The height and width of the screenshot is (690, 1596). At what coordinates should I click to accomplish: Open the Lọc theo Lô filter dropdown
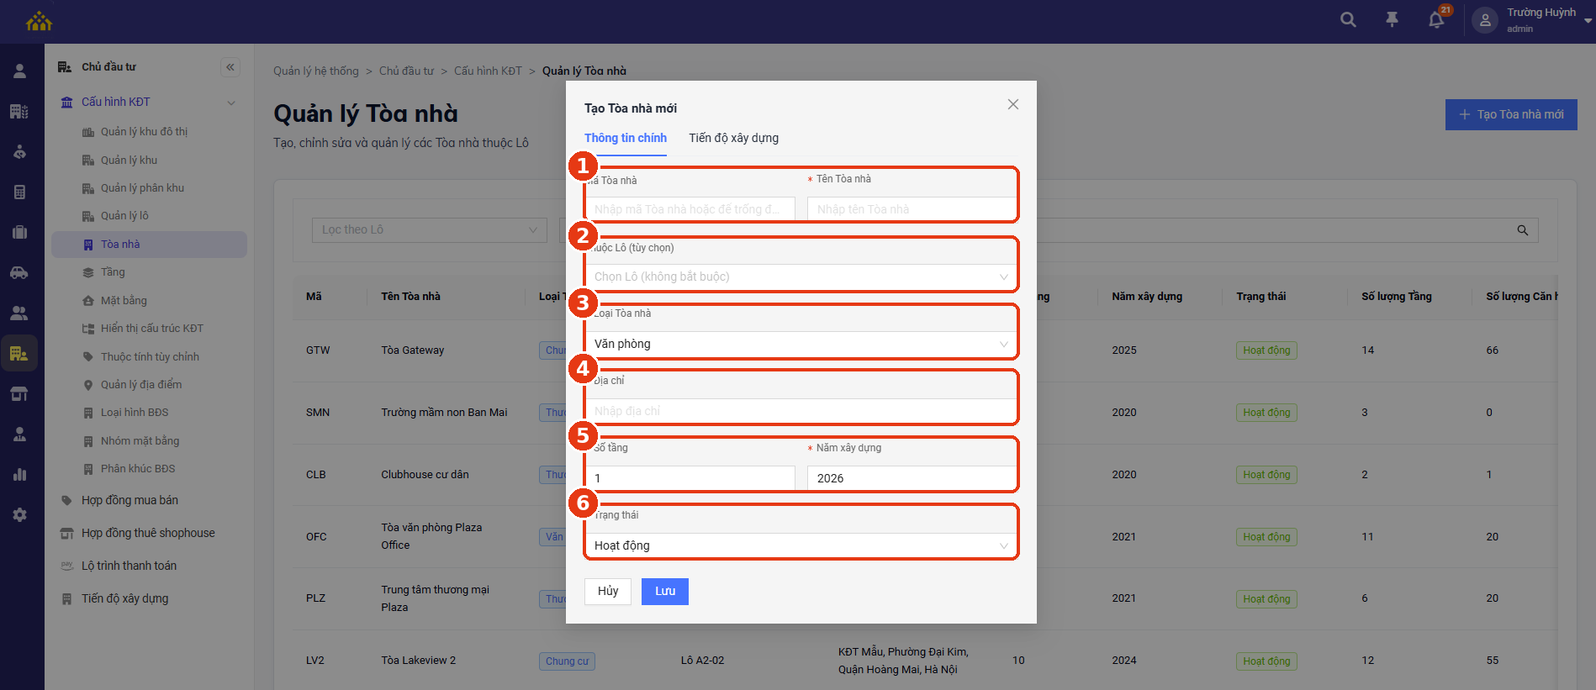[x=429, y=230]
